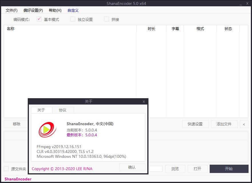Click the output path input field
252x183 pixels.
tap(155, 169)
